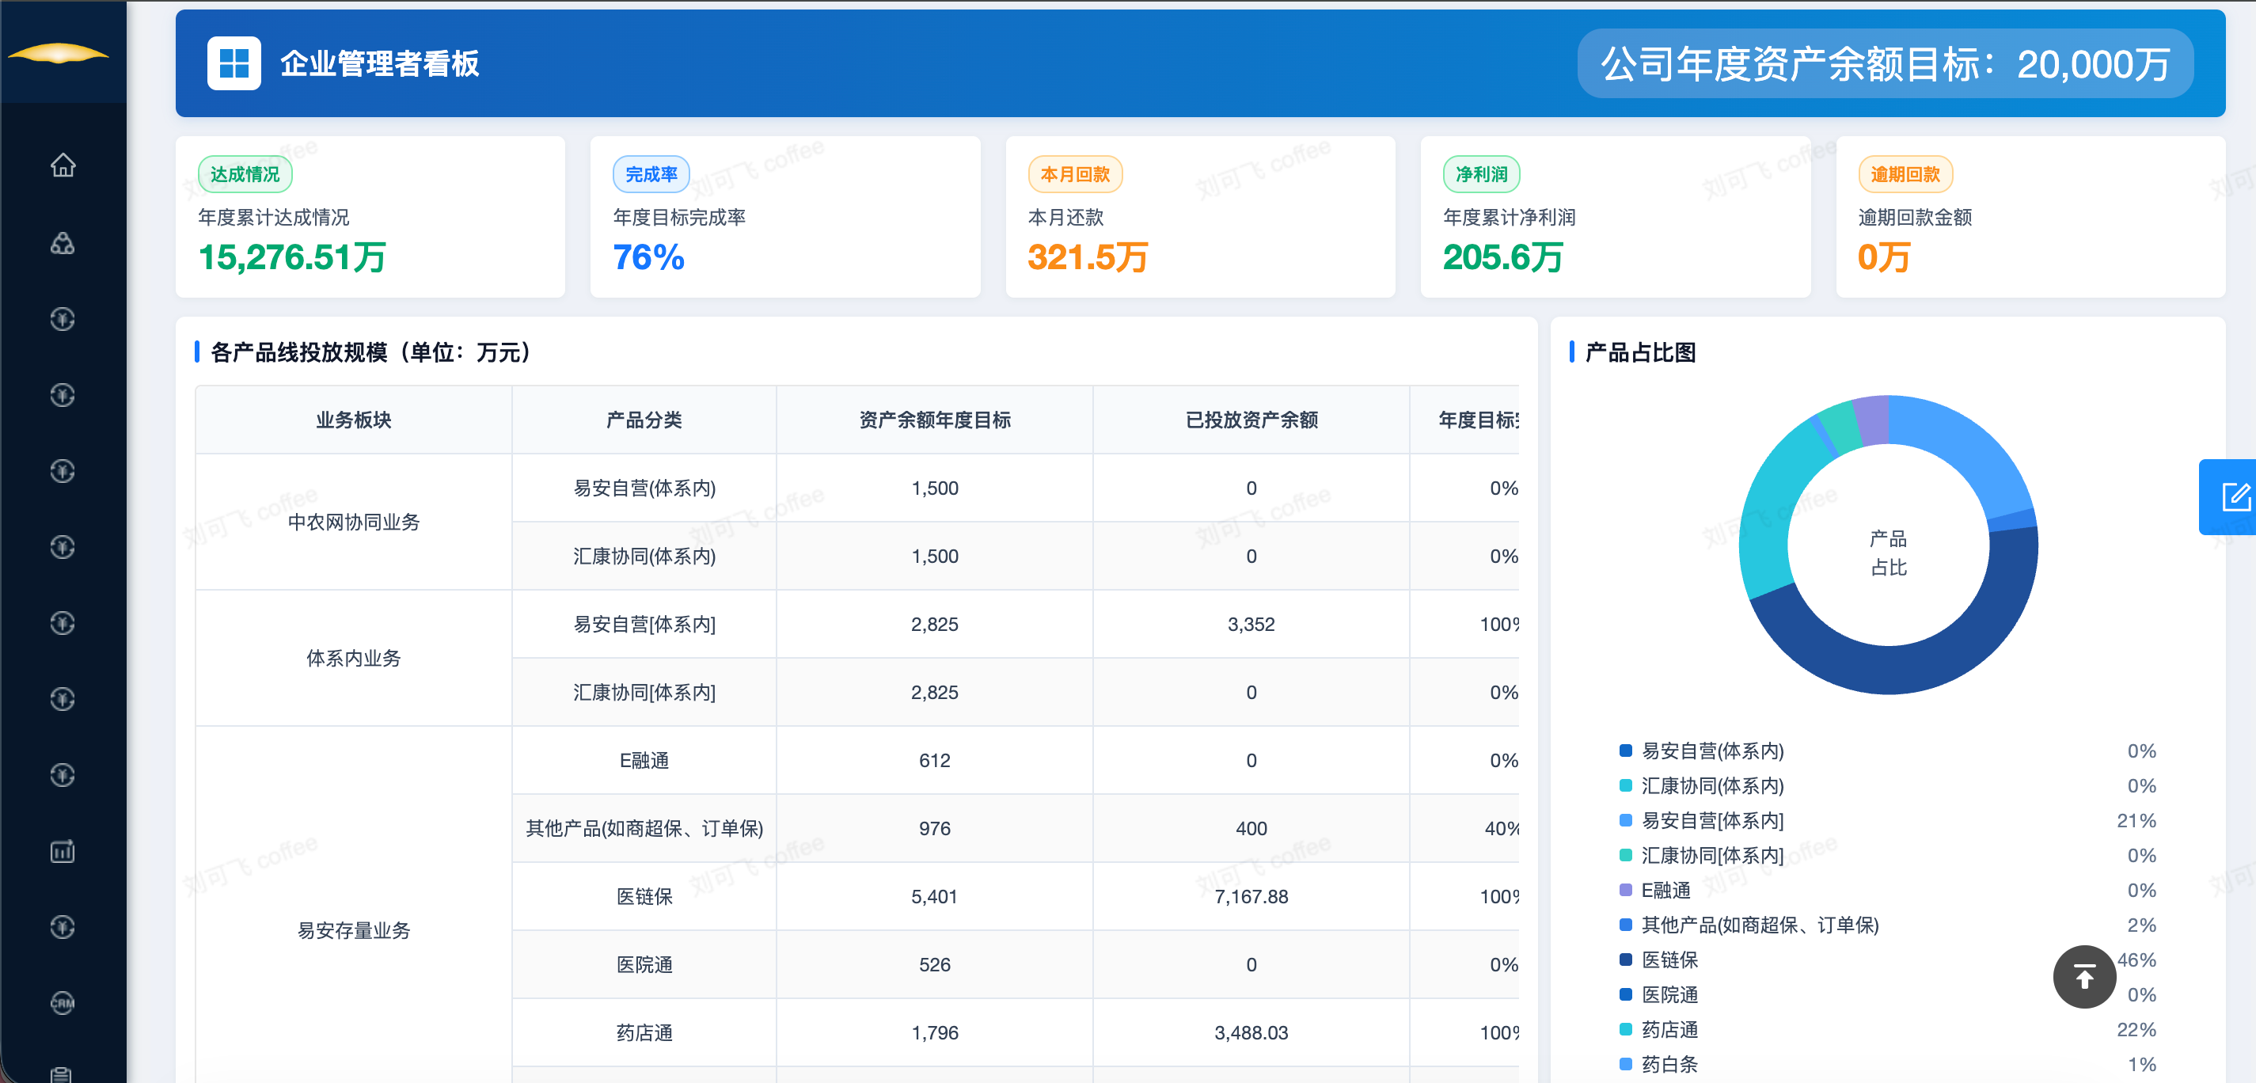Click the 易安自营(体系内) table cell

pos(644,488)
